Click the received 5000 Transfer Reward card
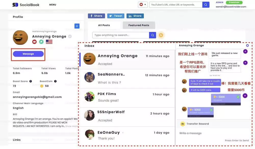Screen dimensions: 255x149 (200, 112)
